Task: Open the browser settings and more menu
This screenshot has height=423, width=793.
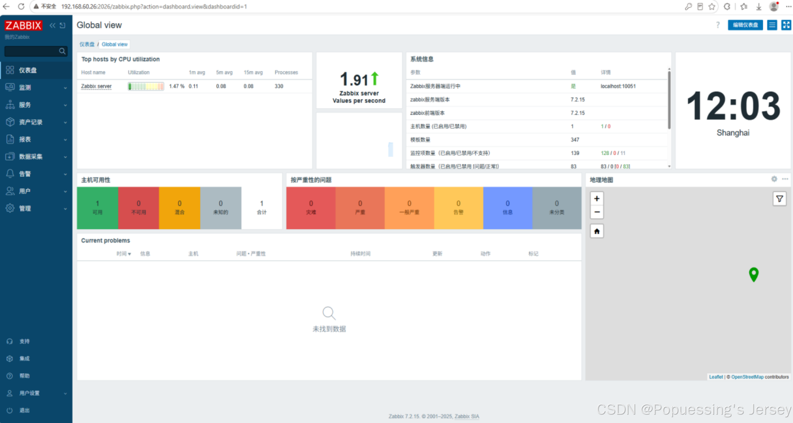Action: click(788, 6)
